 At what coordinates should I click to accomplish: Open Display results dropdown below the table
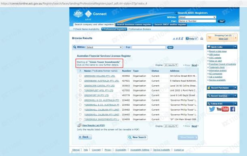[171, 126]
